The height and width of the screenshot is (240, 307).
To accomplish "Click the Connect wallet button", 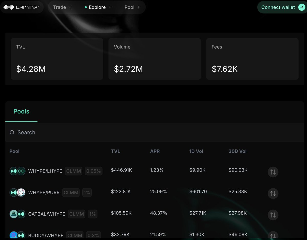I will (282, 7).
